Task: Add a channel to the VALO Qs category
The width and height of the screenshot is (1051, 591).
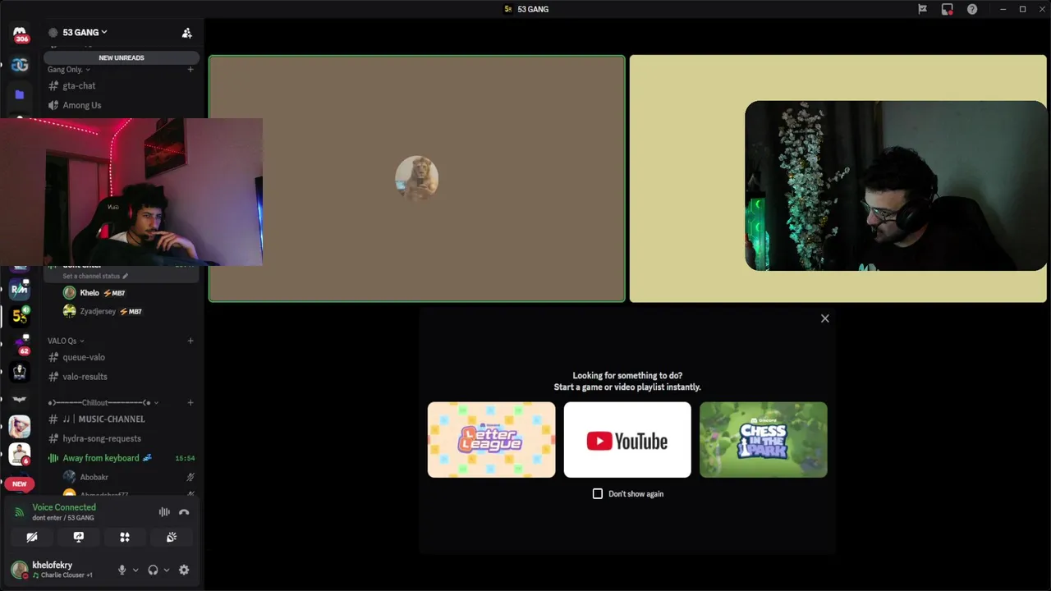Action: 190,341
